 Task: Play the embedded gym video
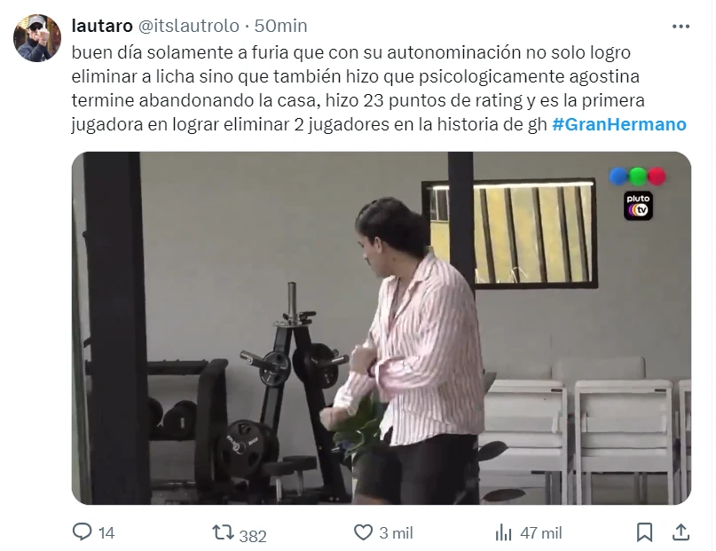[382, 327]
